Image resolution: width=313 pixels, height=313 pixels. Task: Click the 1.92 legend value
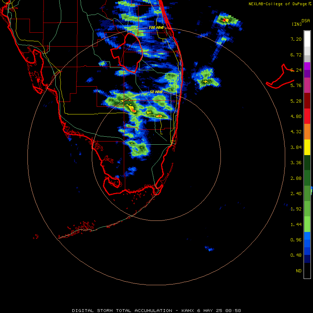296,209
